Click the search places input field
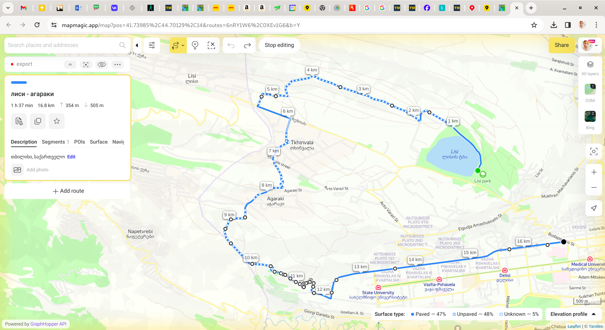The image size is (605, 330). 63,45
